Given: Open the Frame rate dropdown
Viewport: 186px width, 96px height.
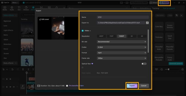Looking at the screenshot, I should (122, 58).
